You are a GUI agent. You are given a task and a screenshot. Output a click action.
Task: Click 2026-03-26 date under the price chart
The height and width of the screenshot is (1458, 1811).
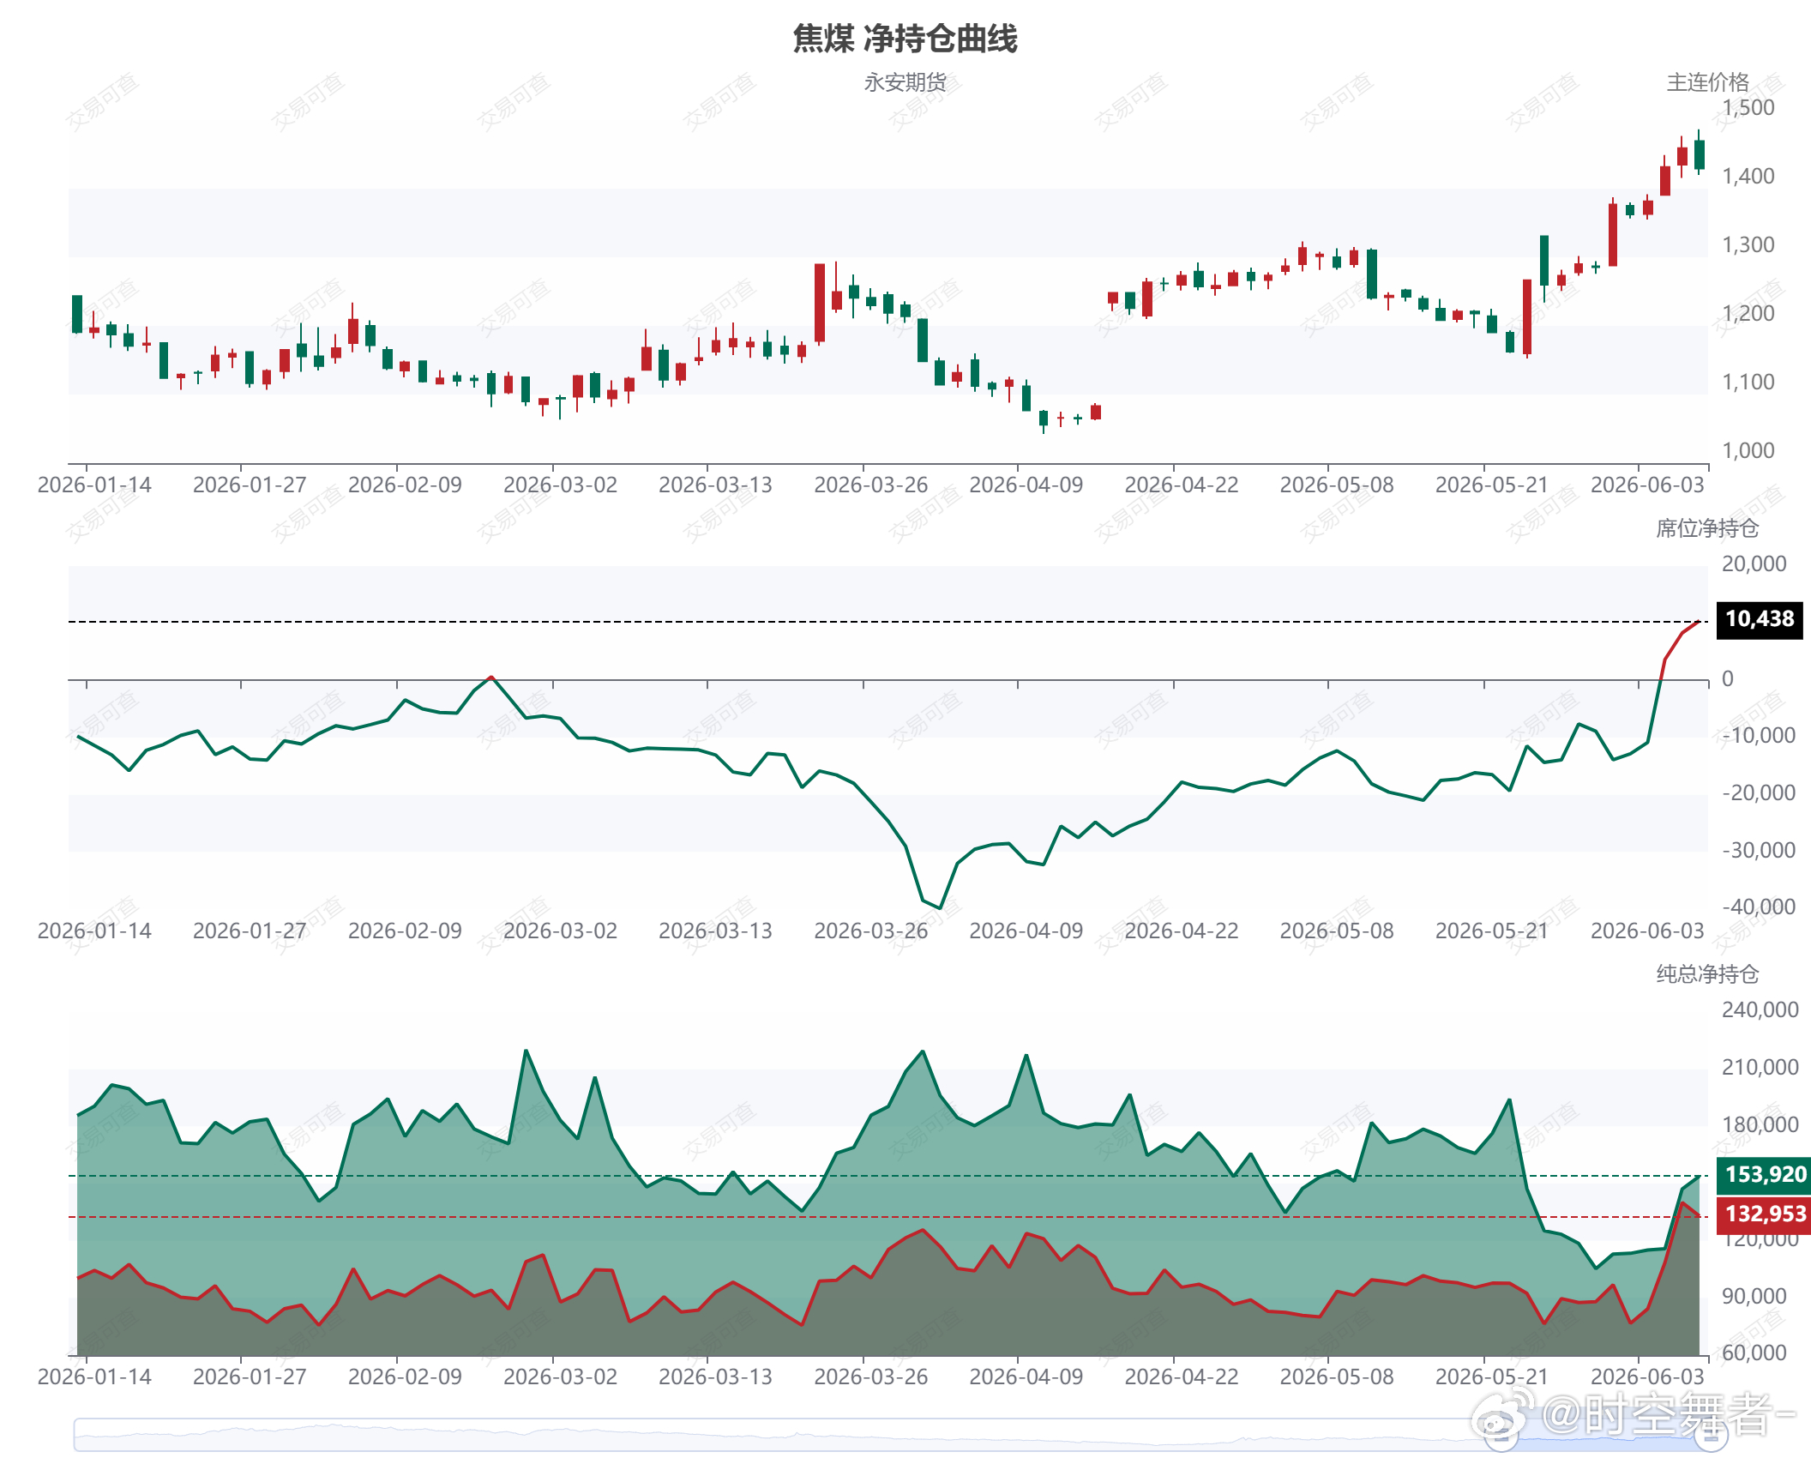pos(871,485)
